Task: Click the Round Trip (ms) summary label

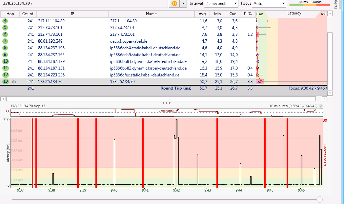Action: (176, 88)
